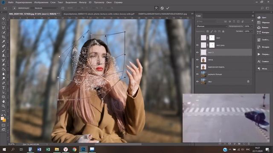273x153 pixels.
Task: Open the layer opacity dropdown arrow
Action: click(x=252, y=26)
